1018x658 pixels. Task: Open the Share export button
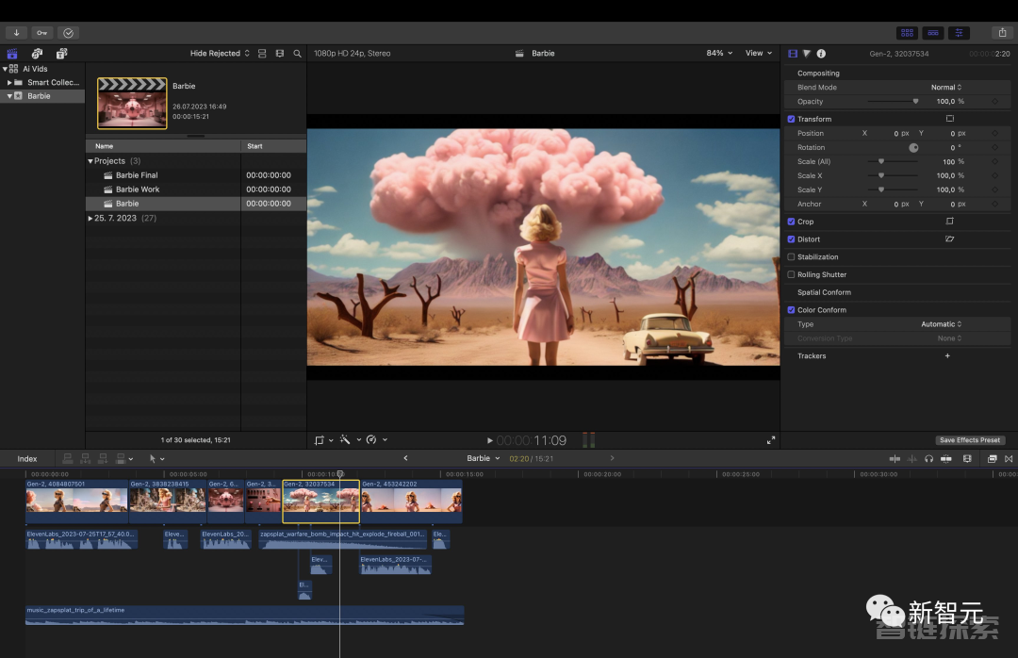pyautogui.click(x=1002, y=32)
